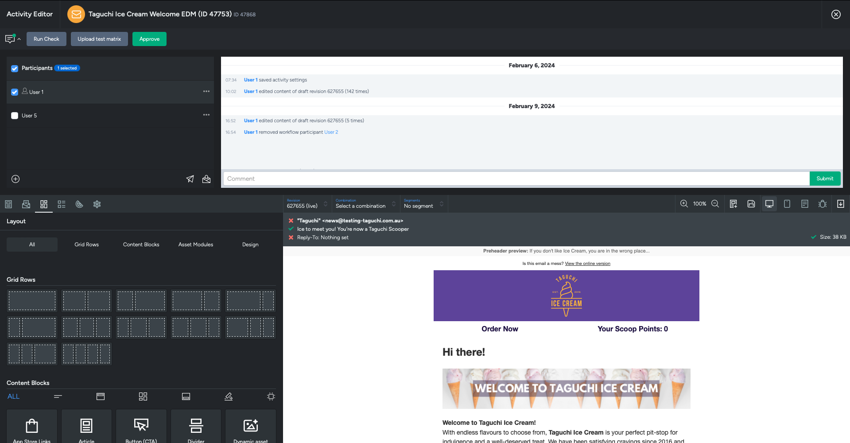Click inside the Comment input field
Viewport: 850px width, 443px height.
(x=443, y=179)
